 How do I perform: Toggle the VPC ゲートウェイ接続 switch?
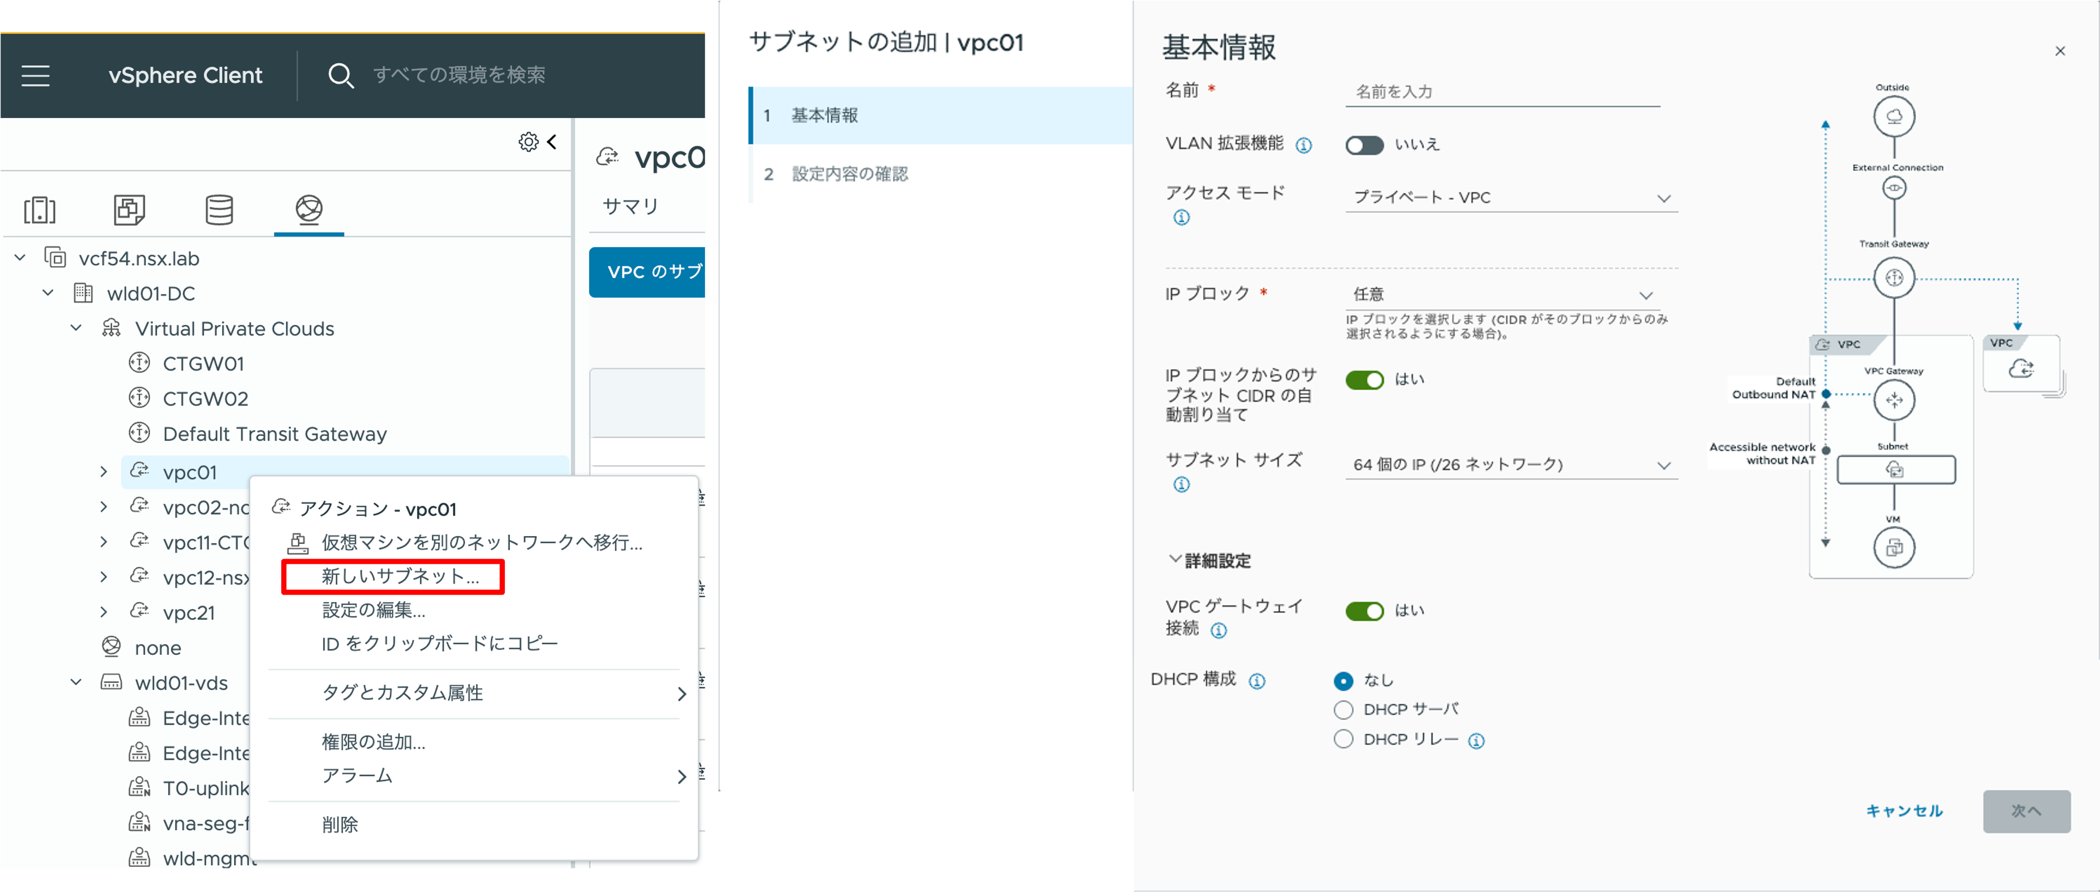[1365, 611]
